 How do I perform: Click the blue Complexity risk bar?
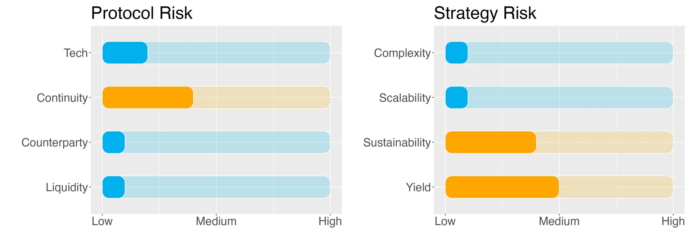pos(457,53)
